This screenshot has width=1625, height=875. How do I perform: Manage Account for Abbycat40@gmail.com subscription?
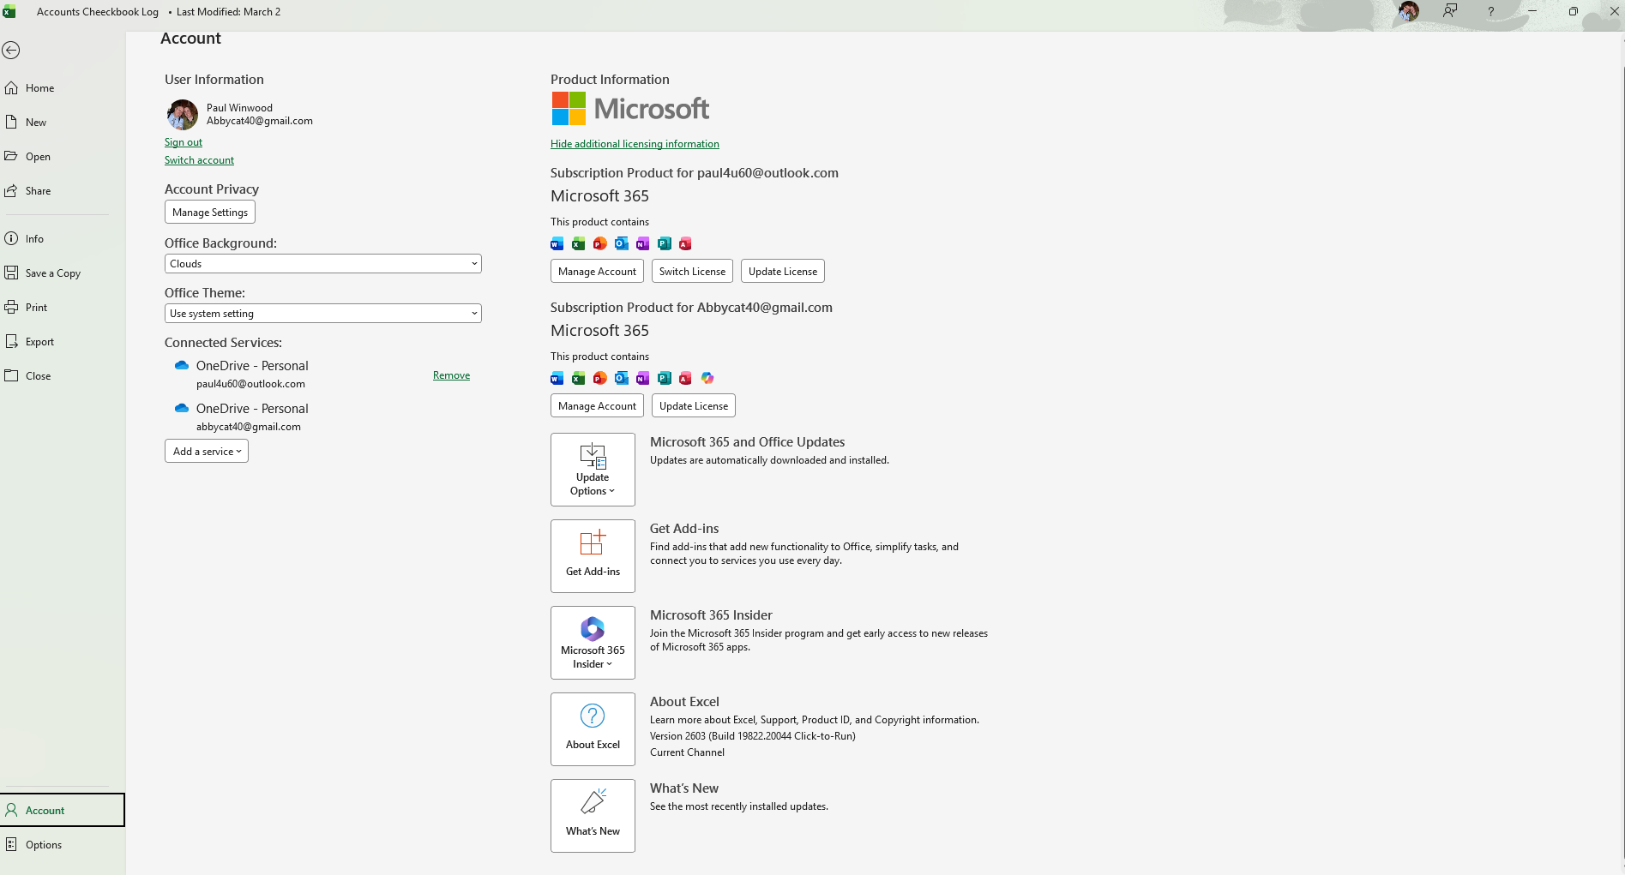pos(597,406)
